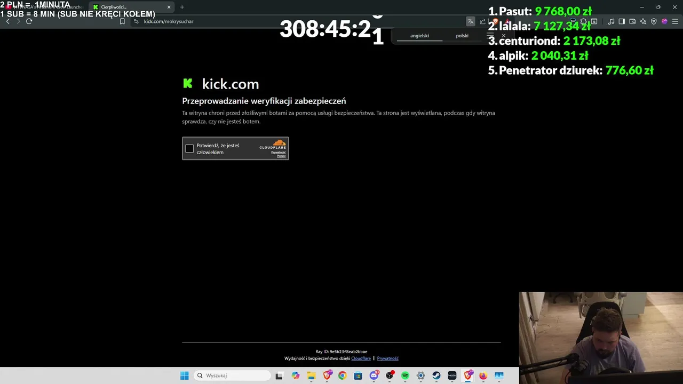
Task: Open Firefox from the taskbar
Action: [x=483, y=375]
